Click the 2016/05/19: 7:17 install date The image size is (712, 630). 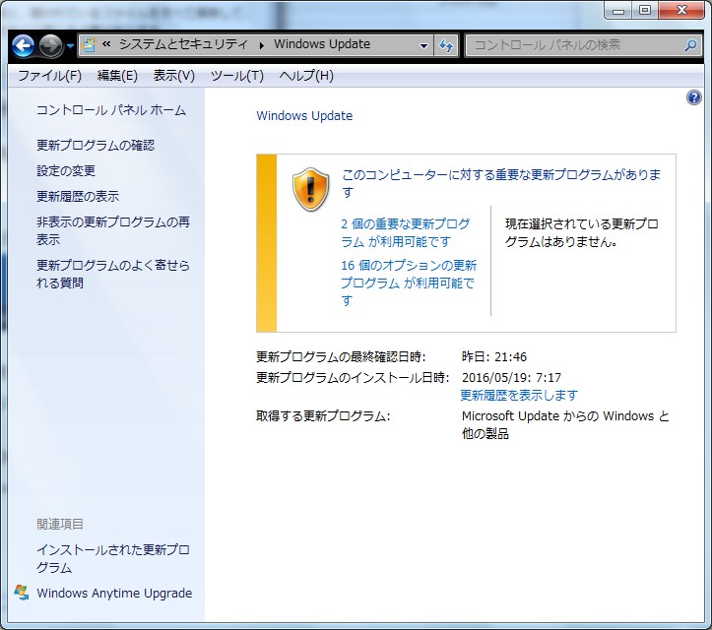pos(511,378)
